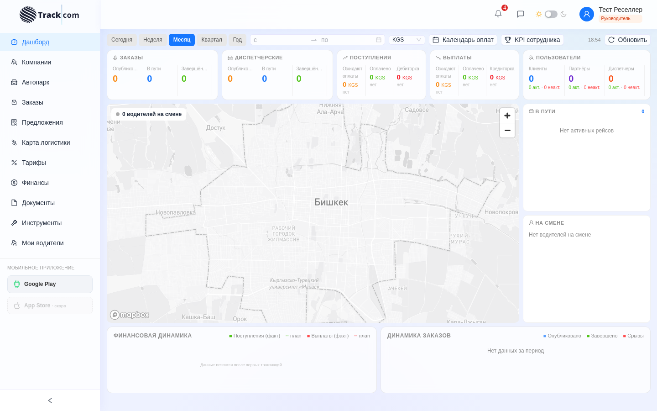This screenshot has width=657, height=411.
Task: Select the Месяц period
Action: 182,40
